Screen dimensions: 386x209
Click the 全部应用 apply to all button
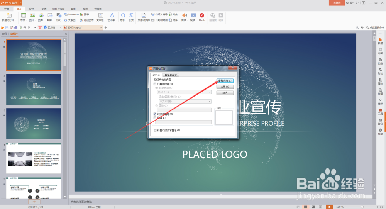pyautogui.click(x=225, y=81)
